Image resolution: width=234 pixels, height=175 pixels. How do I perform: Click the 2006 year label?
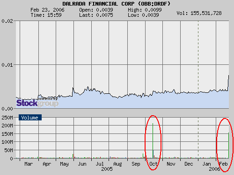215,169
